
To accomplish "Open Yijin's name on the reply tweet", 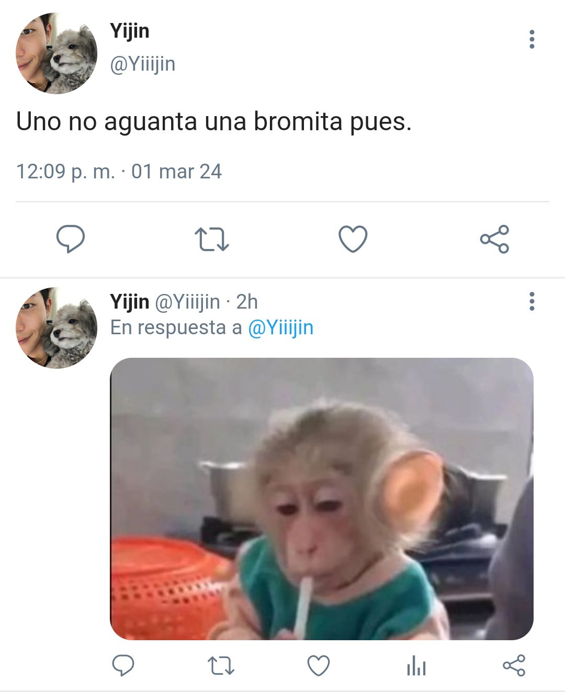I will pyautogui.click(x=130, y=302).
